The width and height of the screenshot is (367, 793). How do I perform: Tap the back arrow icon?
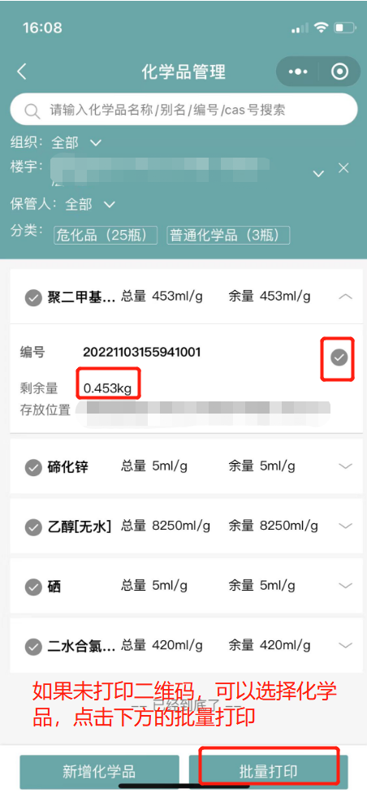[x=21, y=71]
